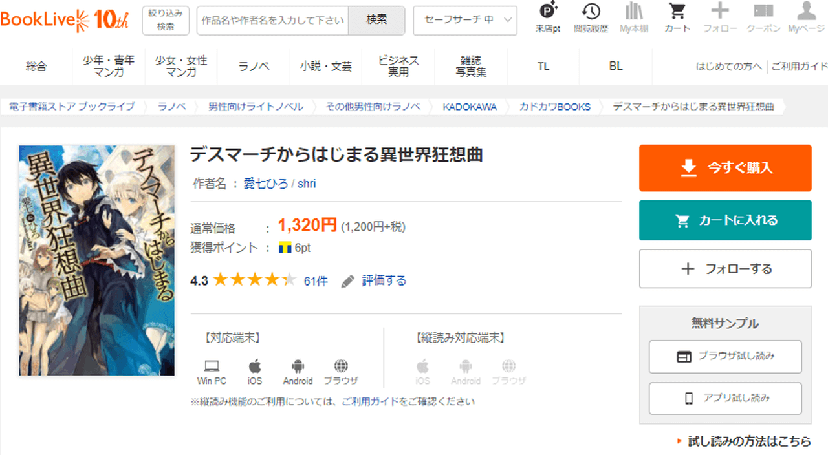Viewport: 828px width, 455px height.
Task: Select the ラノベ category tab
Action: point(254,66)
